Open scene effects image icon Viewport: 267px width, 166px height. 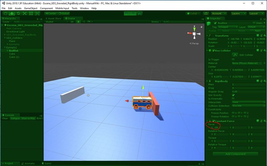point(89,22)
